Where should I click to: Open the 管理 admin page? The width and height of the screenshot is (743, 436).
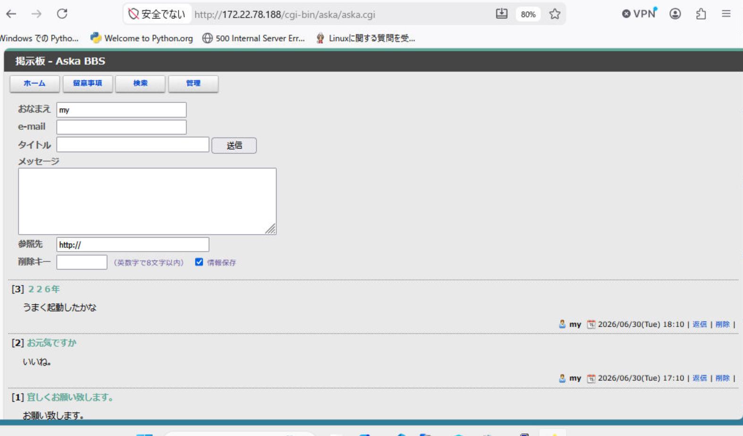[193, 83]
